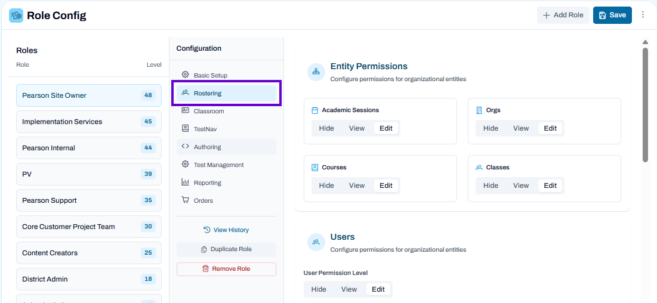Screen dimensions: 657x303
Task: Set Classes permission to Edit
Action: [550, 185]
